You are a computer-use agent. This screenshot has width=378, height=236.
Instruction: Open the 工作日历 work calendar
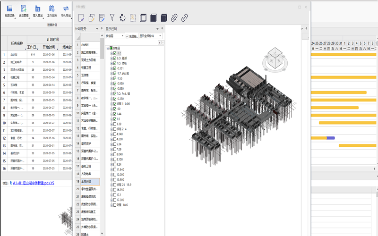pos(52,11)
